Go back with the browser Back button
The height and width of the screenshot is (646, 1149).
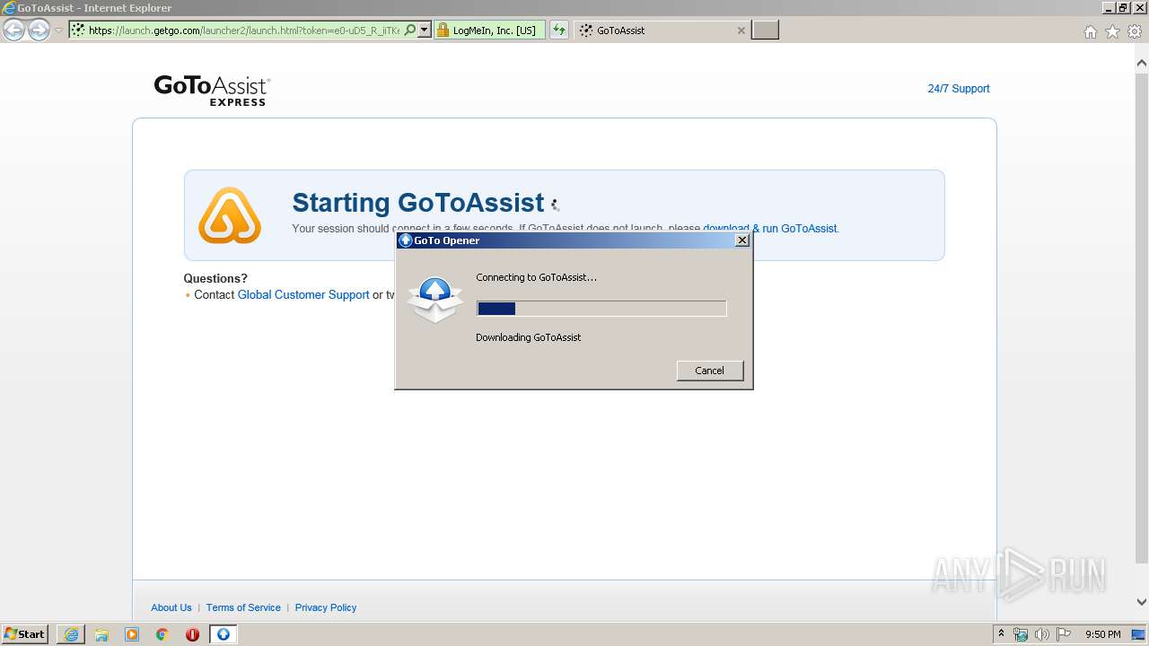pyautogui.click(x=14, y=30)
